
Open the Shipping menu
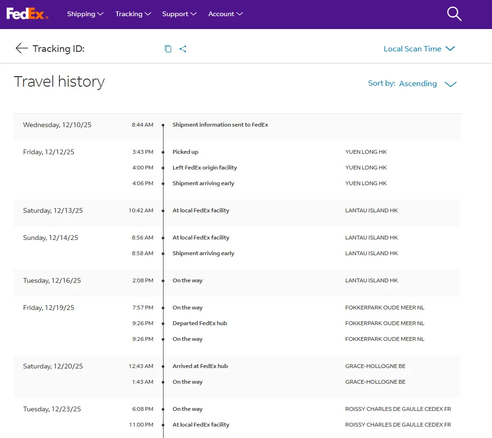pos(85,14)
